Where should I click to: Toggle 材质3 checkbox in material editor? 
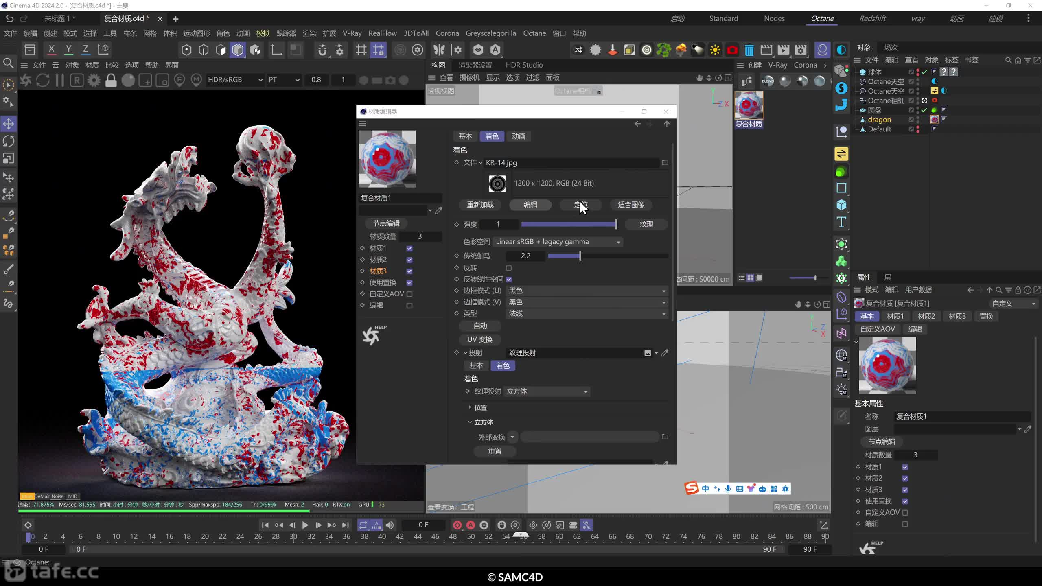[409, 271]
